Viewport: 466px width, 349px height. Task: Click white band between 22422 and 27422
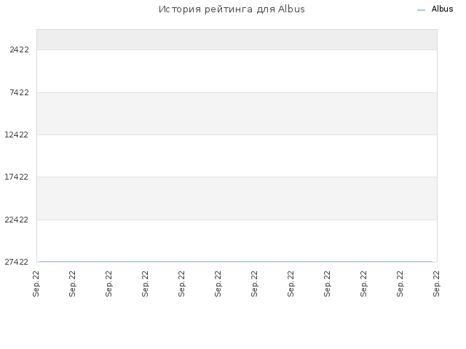coord(237,241)
